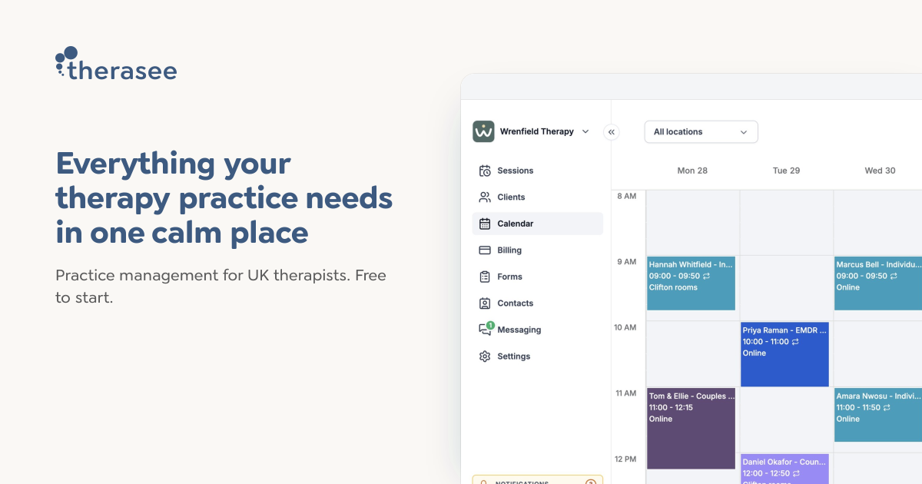Screen dimensions: 922x484
Task: Open the Billing page
Action: tap(538, 250)
